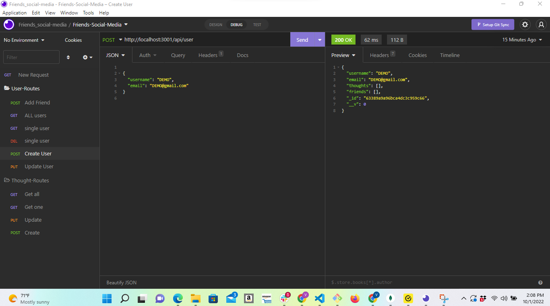Create a new request with the plus icon

85,57
